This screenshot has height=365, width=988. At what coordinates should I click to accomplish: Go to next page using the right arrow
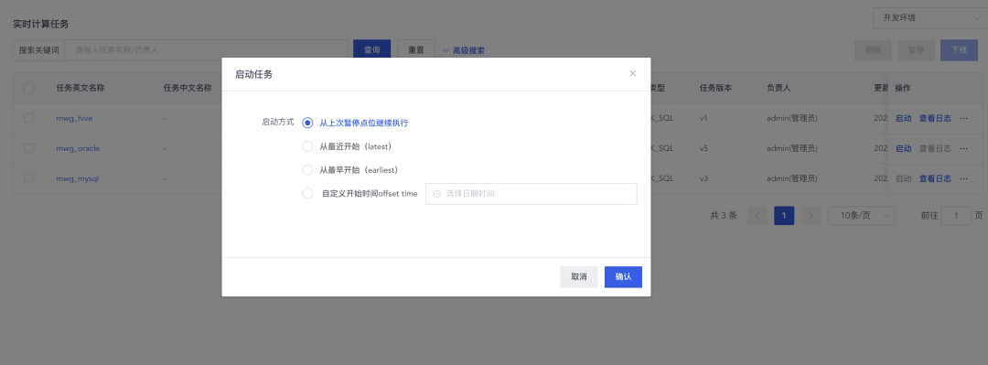click(x=811, y=216)
